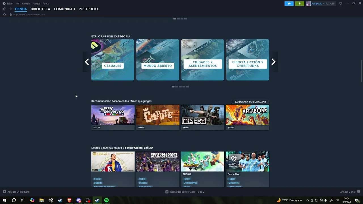363x204 pixels.
Task: Click the Competitivo tag
Action: (190, 183)
